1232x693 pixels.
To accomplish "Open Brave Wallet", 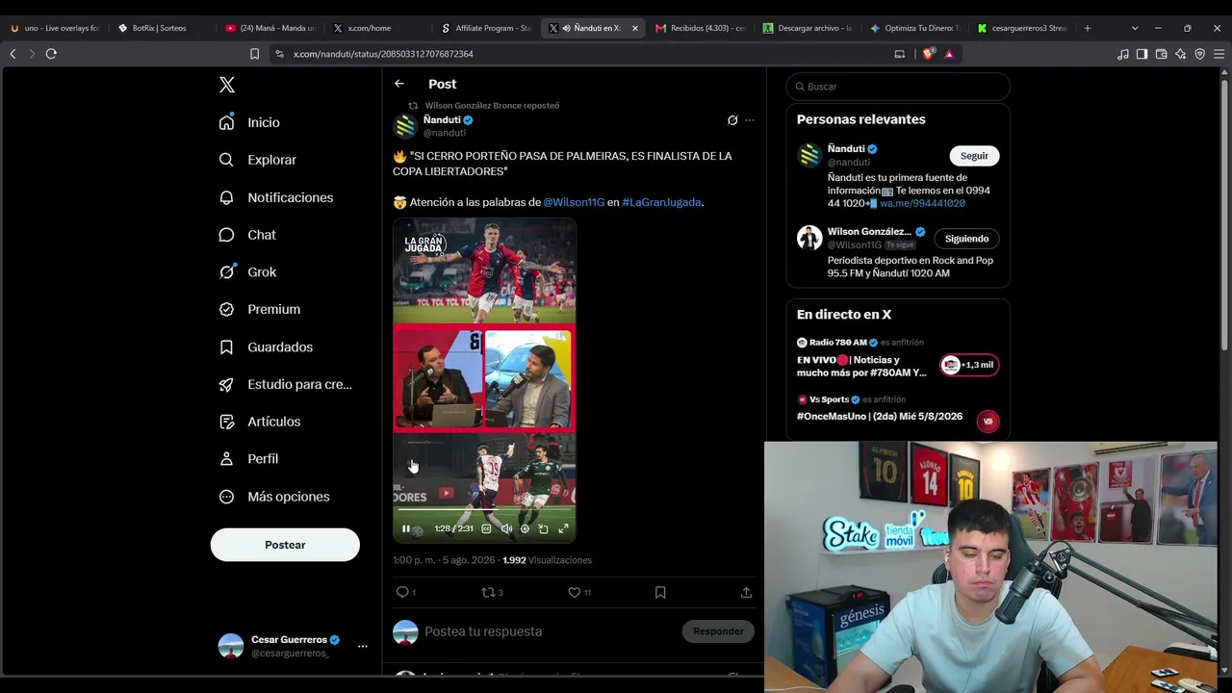I will click(x=1161, y=54).
